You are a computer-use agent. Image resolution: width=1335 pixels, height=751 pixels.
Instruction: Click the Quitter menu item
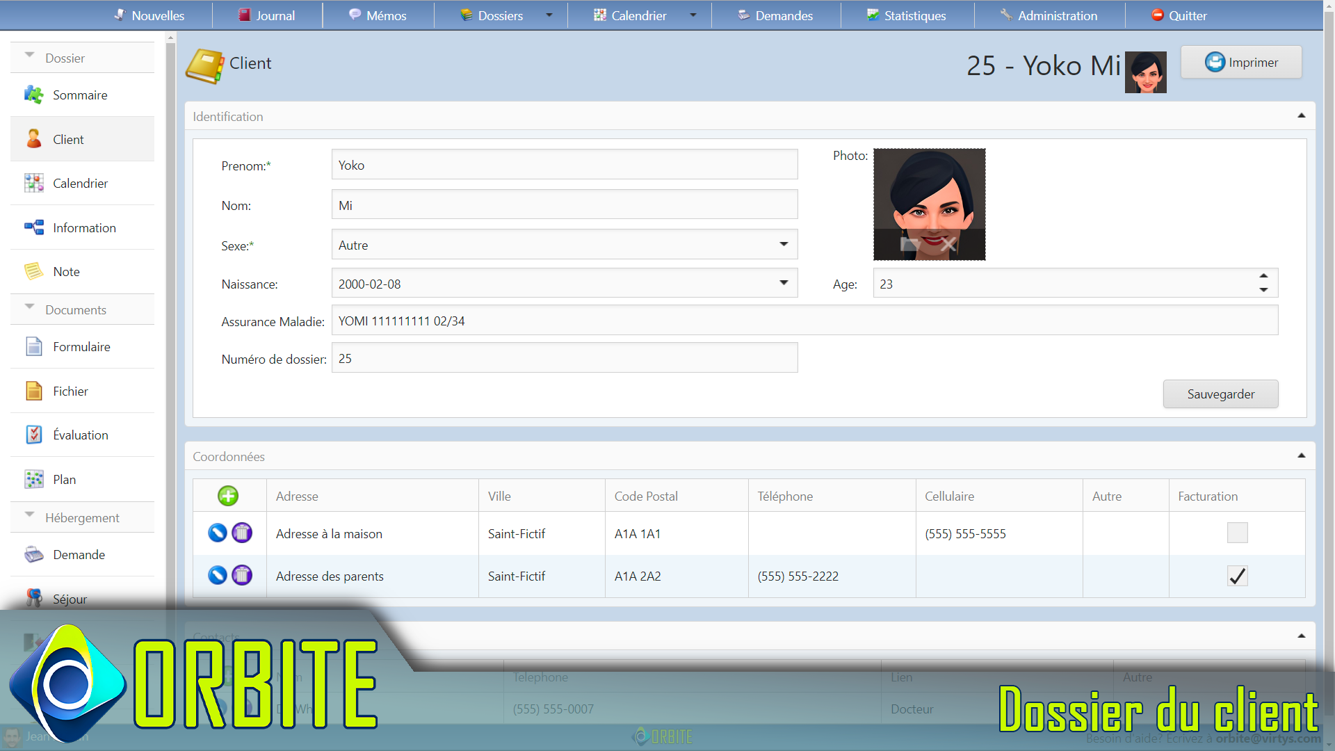pyautogui.click(x=1179, y=15)
